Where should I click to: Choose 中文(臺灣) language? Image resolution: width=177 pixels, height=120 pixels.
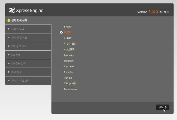70,50
